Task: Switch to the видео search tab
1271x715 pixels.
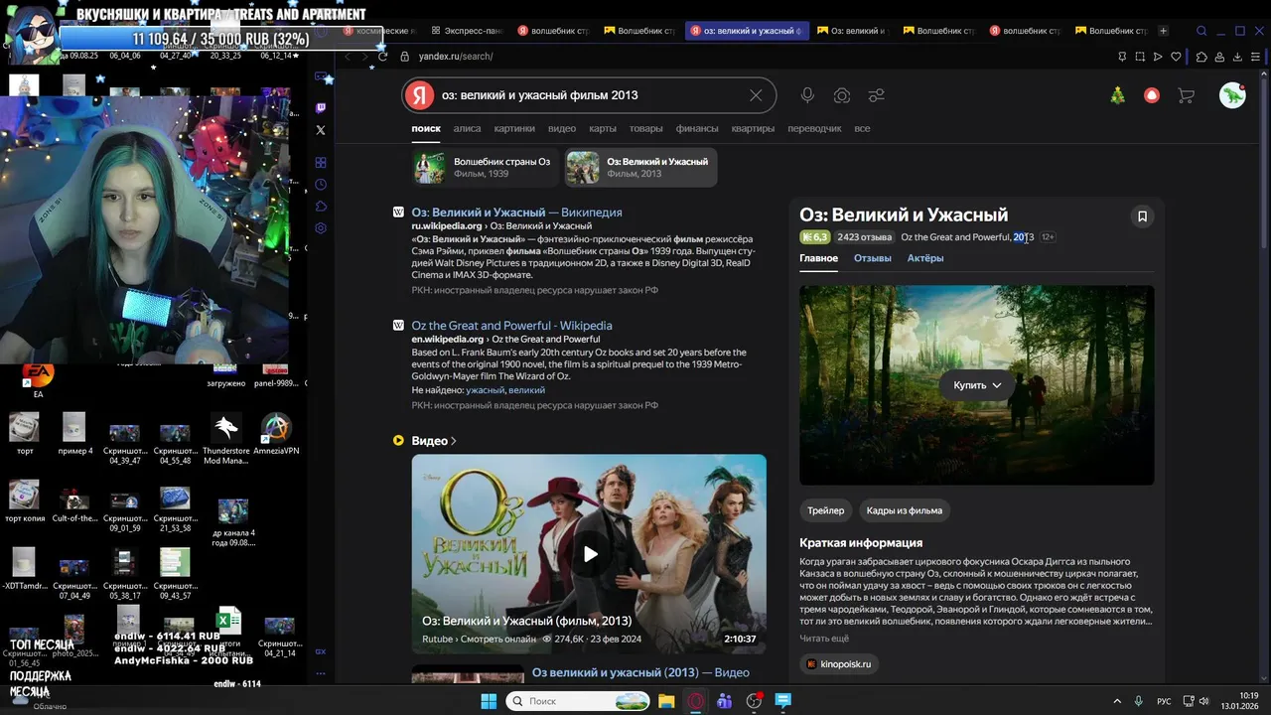Action: (562, 128)
